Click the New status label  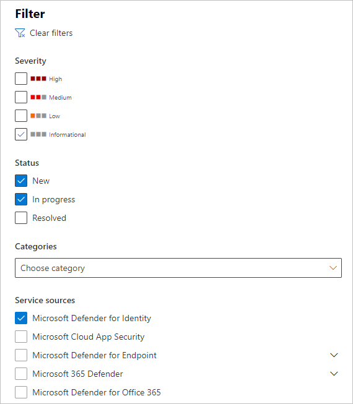pos(41,181)
